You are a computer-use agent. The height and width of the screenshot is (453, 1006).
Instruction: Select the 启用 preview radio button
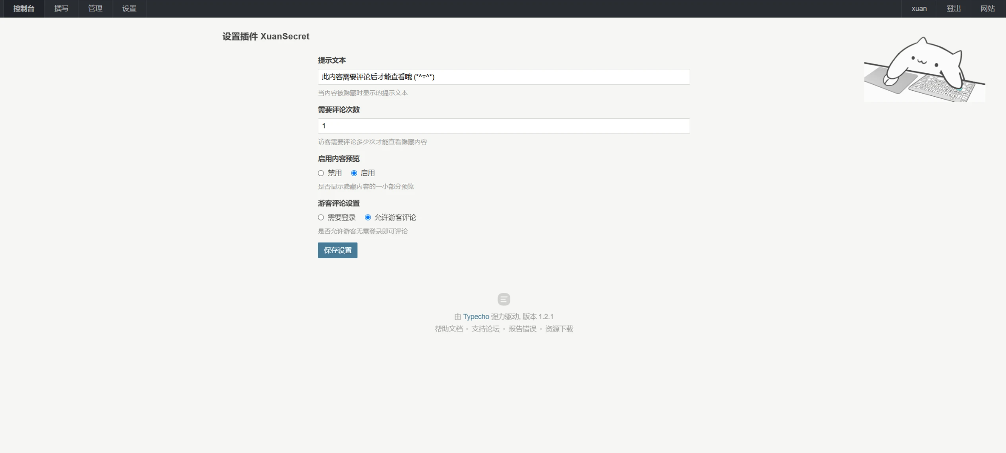tap(354, 173)
